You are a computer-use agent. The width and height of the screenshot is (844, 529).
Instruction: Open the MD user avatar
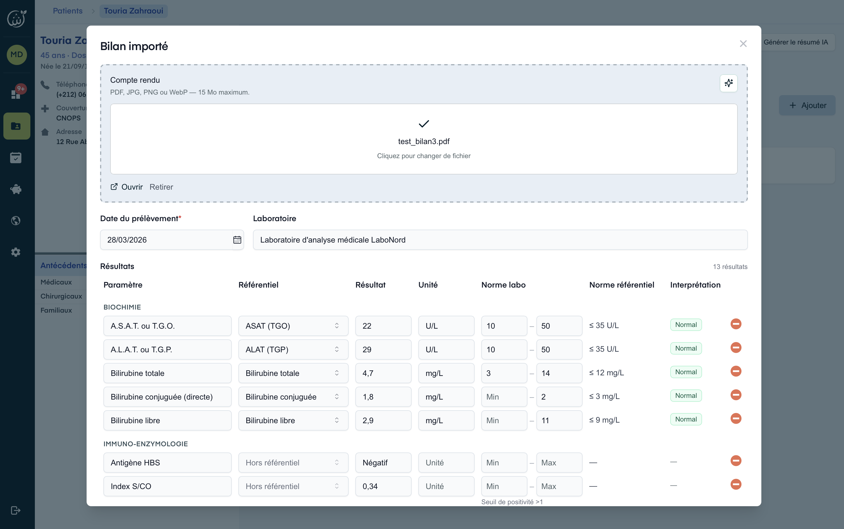(17, 55)
